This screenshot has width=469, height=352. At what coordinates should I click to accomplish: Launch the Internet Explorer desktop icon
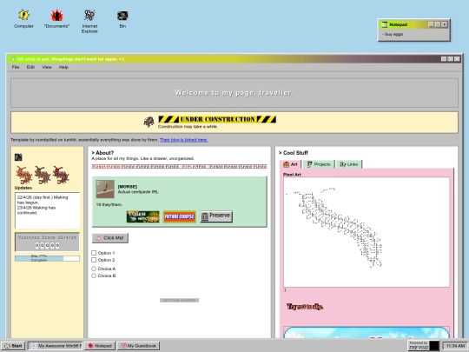(89, 21)
